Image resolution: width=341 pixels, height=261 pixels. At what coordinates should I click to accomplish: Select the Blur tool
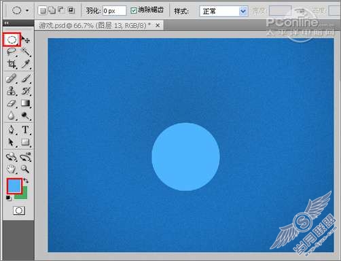[x=12, y=116]
